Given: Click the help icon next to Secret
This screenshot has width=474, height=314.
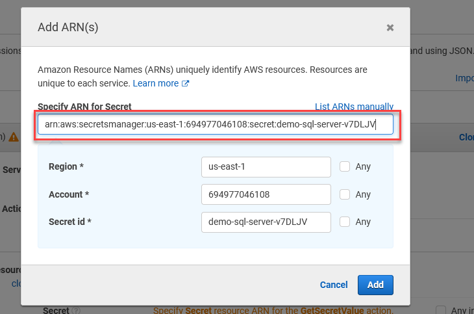Looking at the screenshot, I should coord(77,310).
